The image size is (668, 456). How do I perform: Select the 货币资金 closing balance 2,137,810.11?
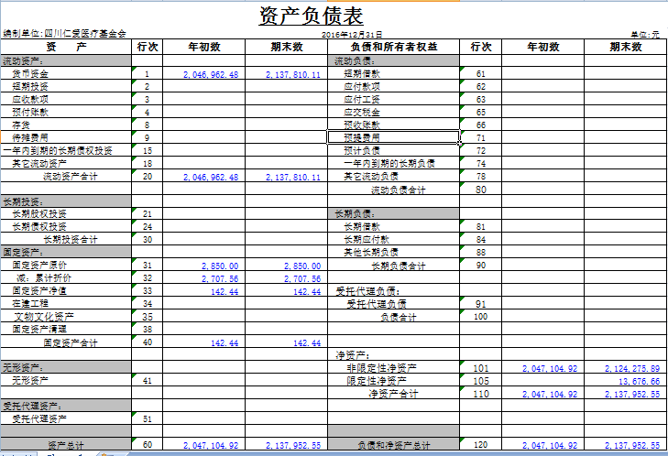click(293, 74)
